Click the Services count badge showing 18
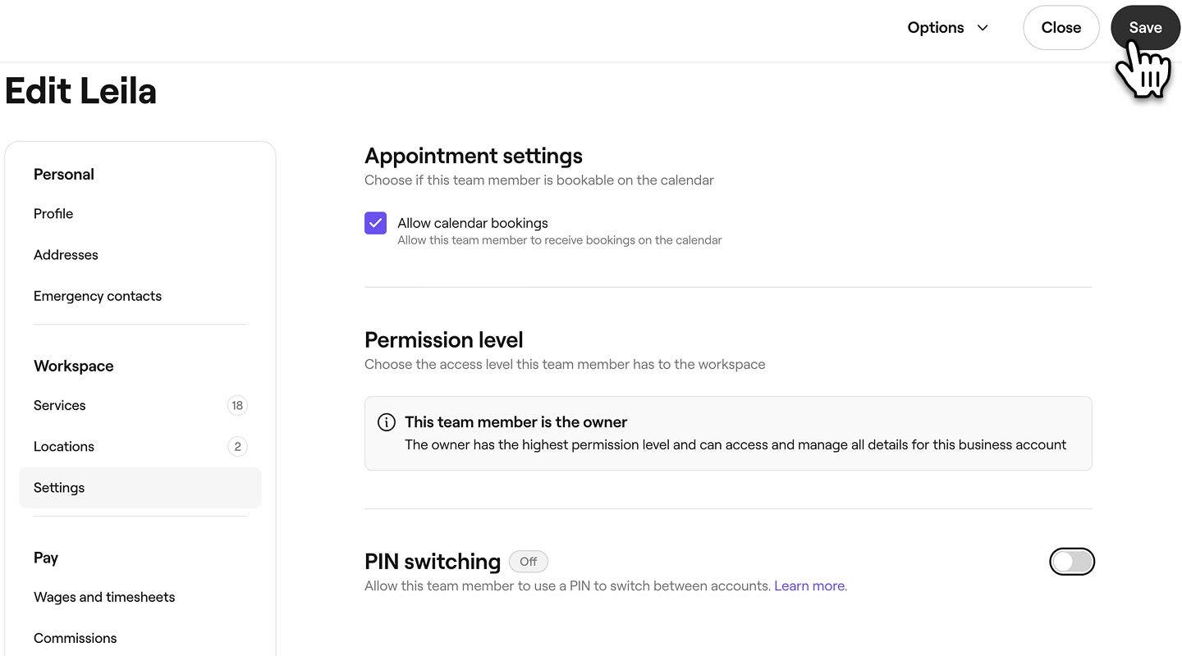 [237, 405]
